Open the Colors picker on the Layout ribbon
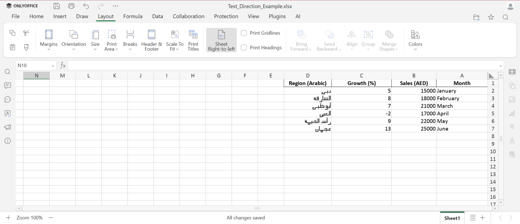 [x=415, y=40]
